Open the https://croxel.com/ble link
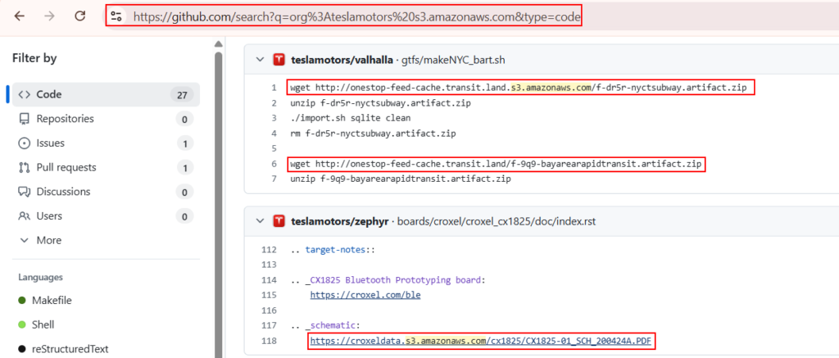Viewport: 839px width, 358px height. (365, 294)
